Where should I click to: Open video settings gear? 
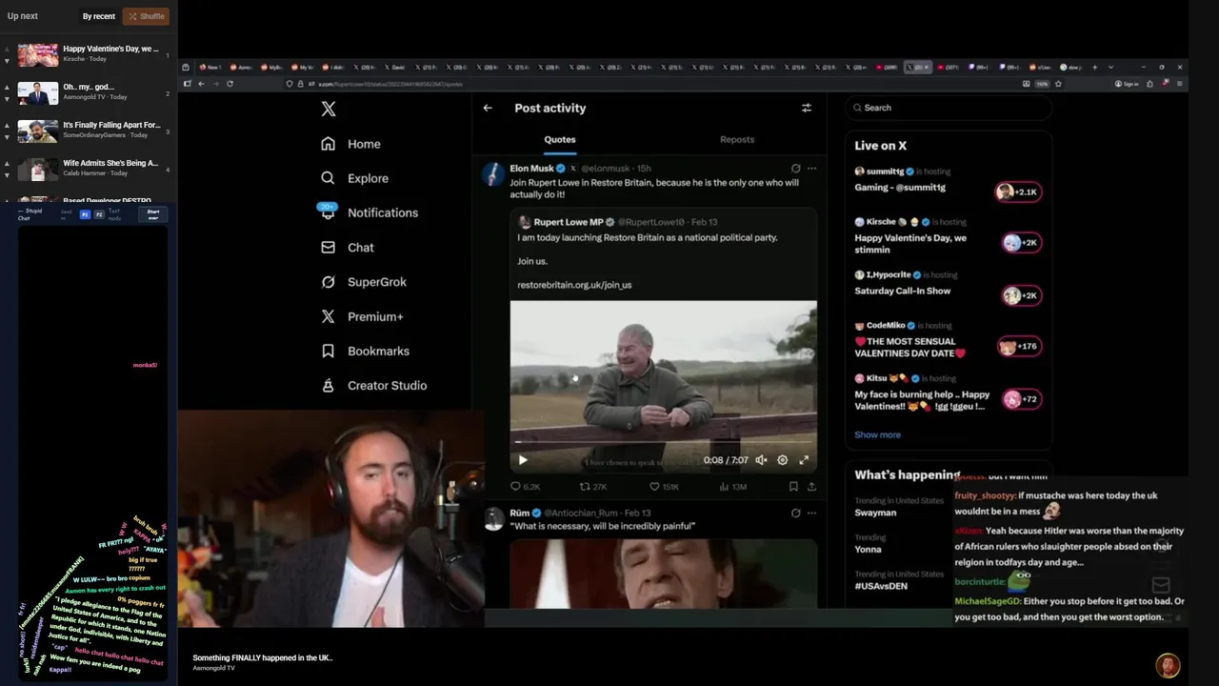[782, 460]
